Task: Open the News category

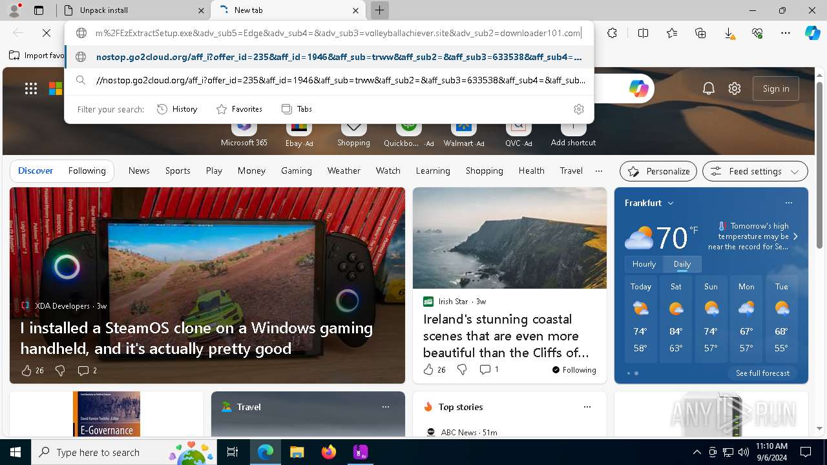Action: coord(139,170)
